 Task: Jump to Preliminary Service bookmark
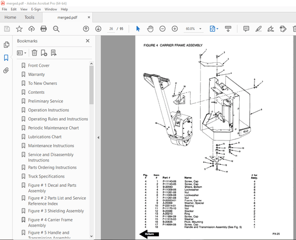coord(45,101)
